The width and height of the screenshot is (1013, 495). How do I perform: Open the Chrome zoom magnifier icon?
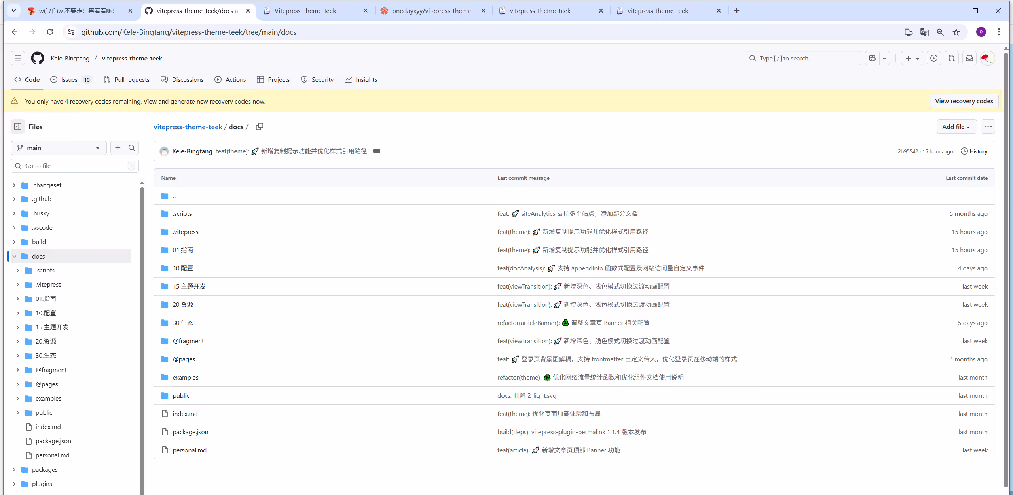pos(940,32)
